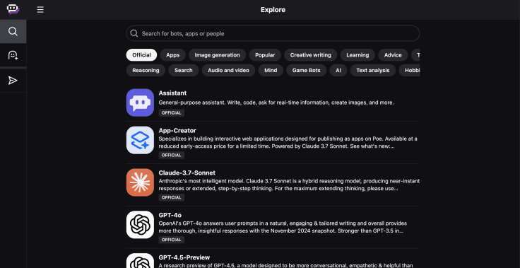The width and height of the screenshot is (520, 268).
Task: Click the GPT-4o bot avatar
Action: pos(140,224)
